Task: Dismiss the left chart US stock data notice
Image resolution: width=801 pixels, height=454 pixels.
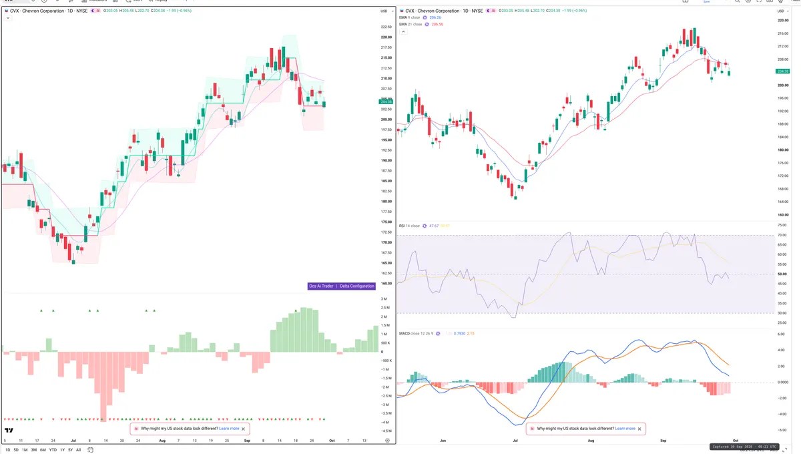Action: coord(244,429)
